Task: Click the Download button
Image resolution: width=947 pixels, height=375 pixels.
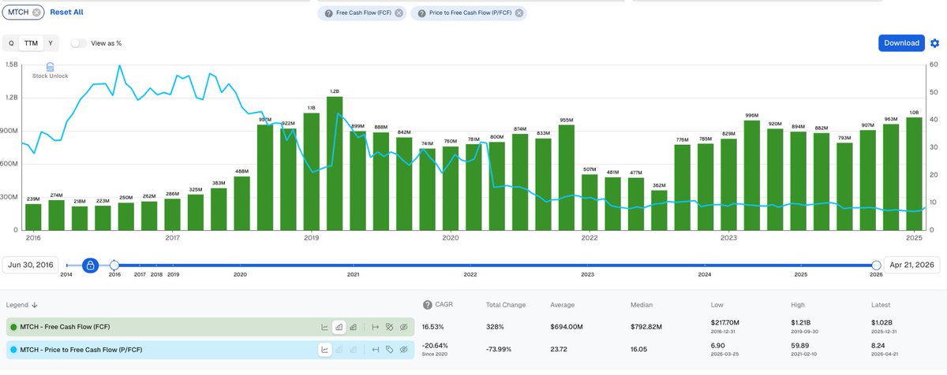Action: (901, 43)
